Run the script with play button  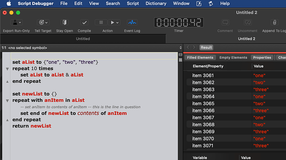pyautogui.click(x=112, y=22)
